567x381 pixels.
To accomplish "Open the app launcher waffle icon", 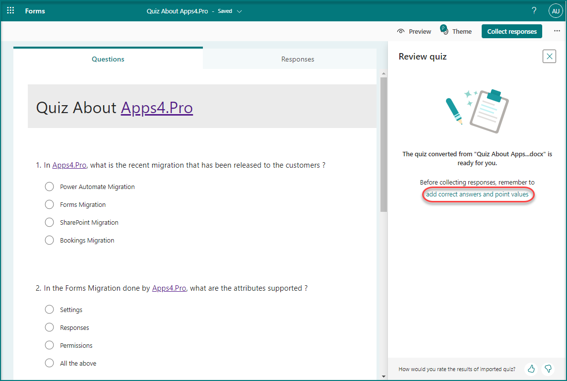I will click(x=10, y=10).
